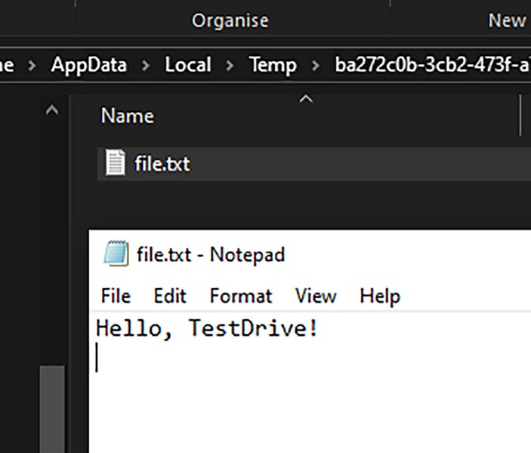Click the navigation pane scroll-up arrow
Viewport: 531px width, 453px height.
[51, 111]
